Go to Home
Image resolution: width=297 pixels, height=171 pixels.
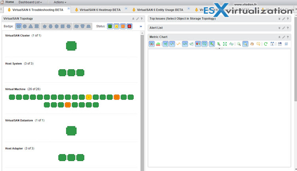(8, 2)
